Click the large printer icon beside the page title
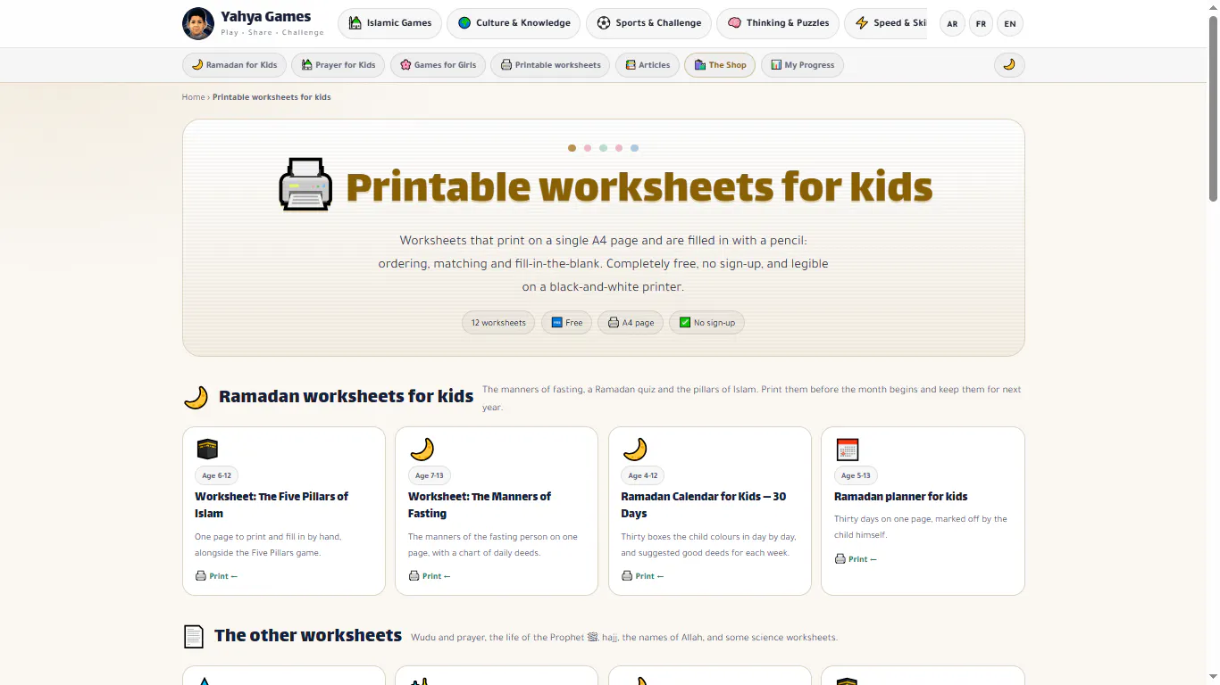 [305, 185]
